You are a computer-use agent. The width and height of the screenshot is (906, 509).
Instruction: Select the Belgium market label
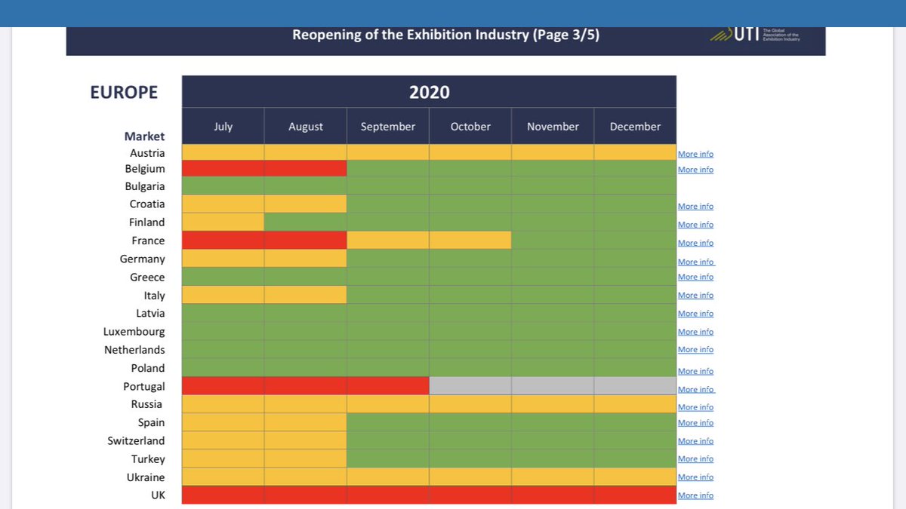(145, 169)
